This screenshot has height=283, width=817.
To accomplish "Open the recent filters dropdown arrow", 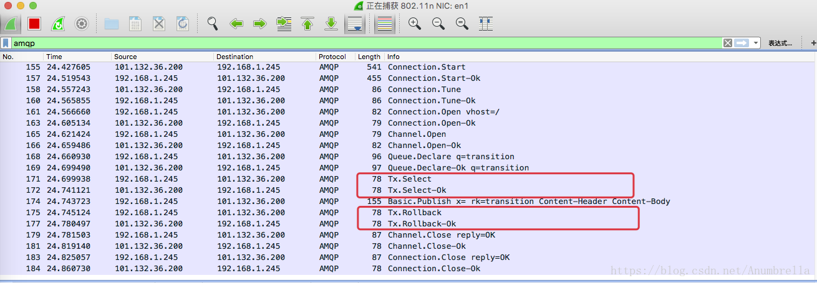I will tap(756, 43).
